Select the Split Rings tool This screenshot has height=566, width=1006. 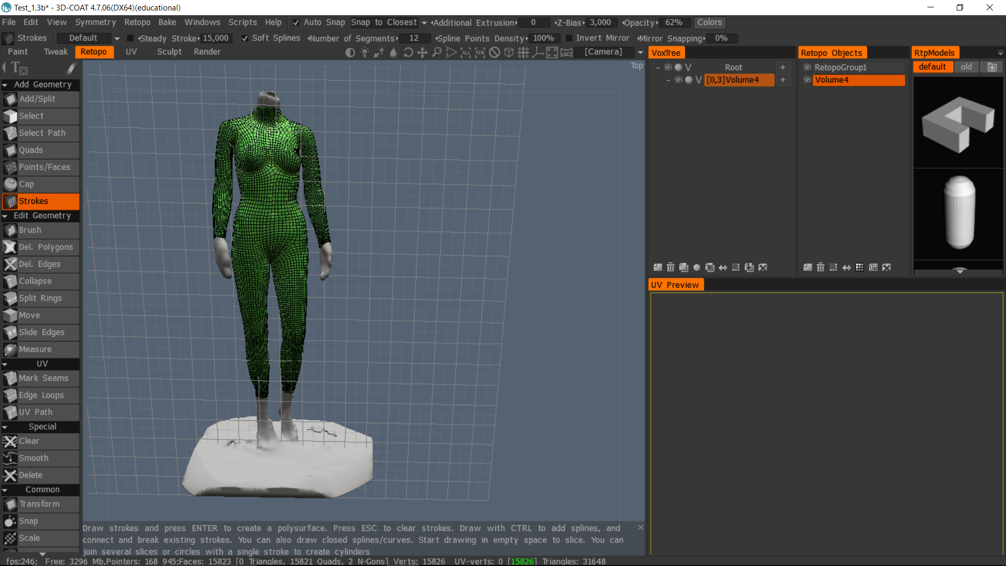(40, 298)
